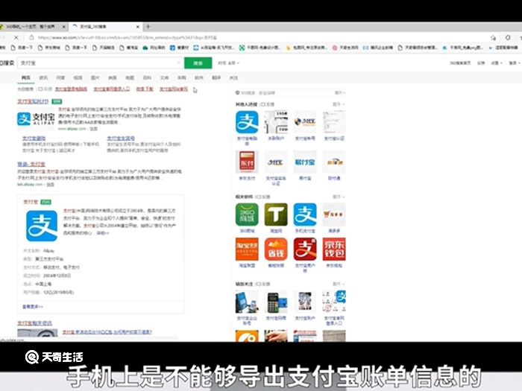Expand the 相关软件 section toggle
Viewport: 522px width, 391px height.
point(339,197)
